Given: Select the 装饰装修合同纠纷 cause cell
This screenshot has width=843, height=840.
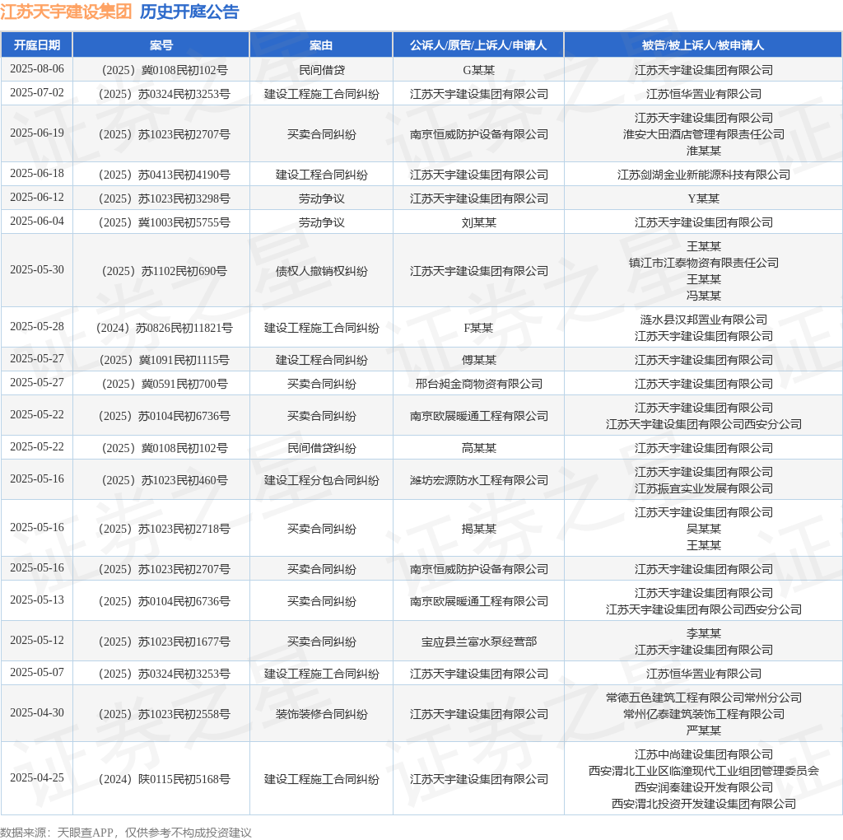Looking at the screenshot, I should [x=322, y=714].
